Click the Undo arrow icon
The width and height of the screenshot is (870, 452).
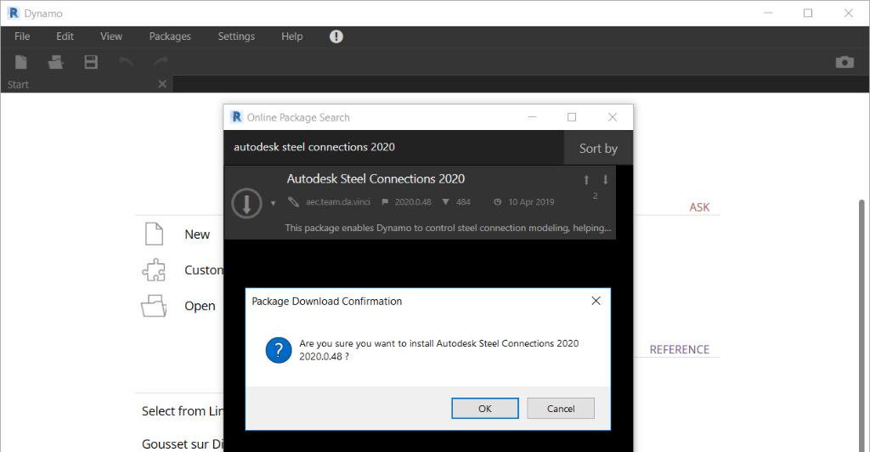click(127, 61)
